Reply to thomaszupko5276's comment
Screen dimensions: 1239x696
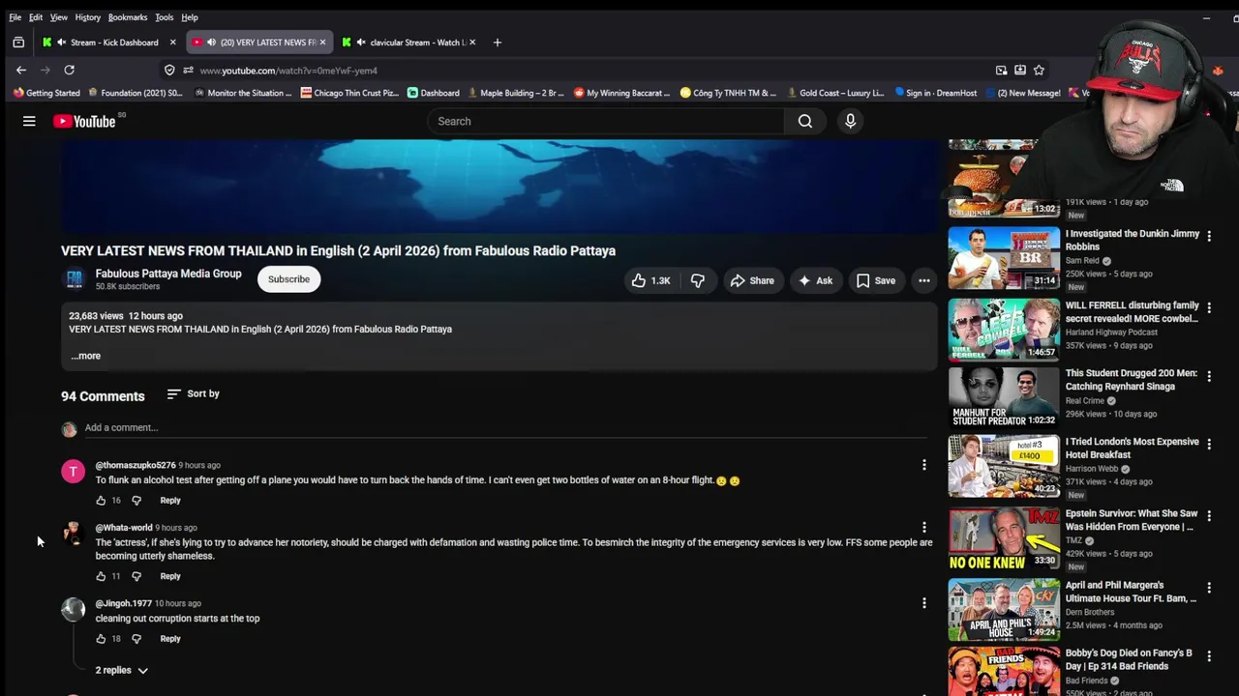(x=170, y=501)
